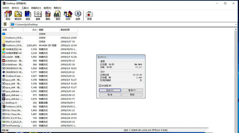Select the WattTool-0.92 folder icon

(x=4, y=42)
